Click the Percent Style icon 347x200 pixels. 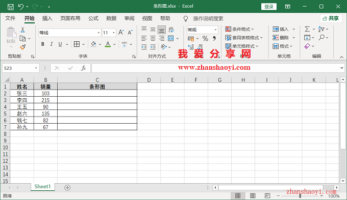(x=205, y=39)
